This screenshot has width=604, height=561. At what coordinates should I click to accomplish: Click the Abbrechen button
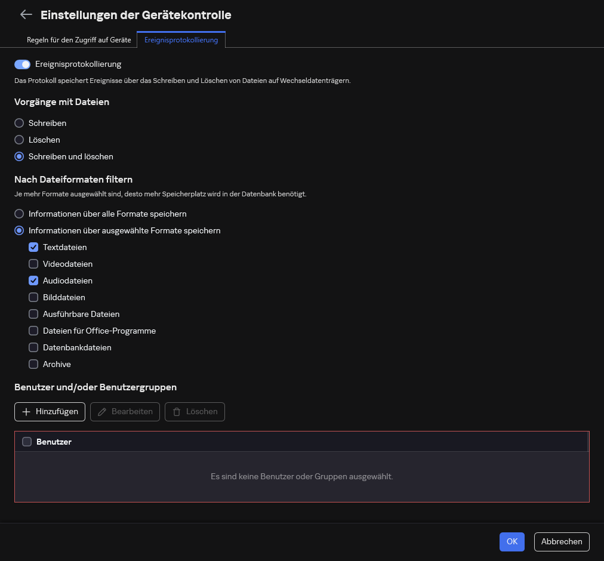coord(561,541)
